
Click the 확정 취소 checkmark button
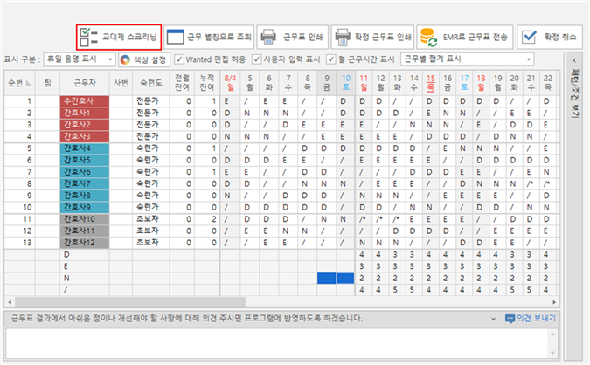(x=528, y=37)
